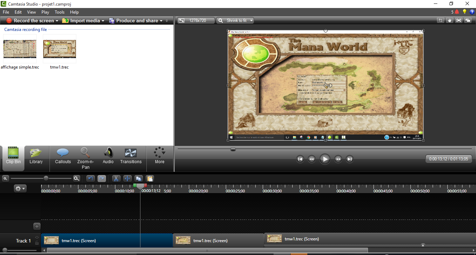The image size is (476, 255).
Task: Step backward one frame
Action: (312, 159)
